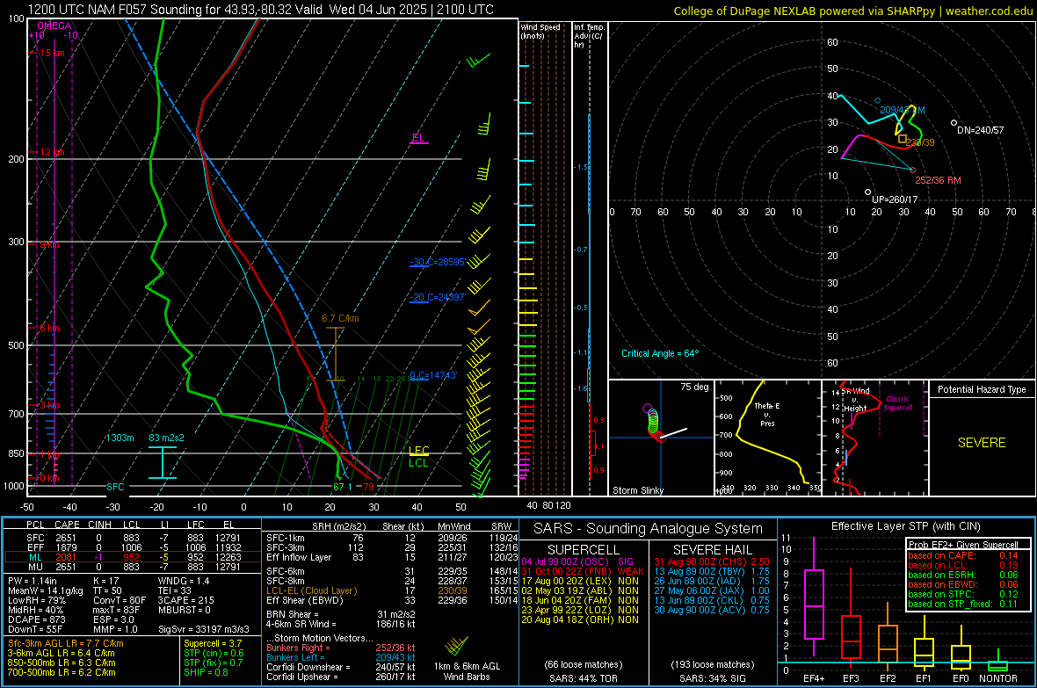
Task: Click 'PW = 1.14in' in the thermo table
Action: (x=33, y=581)
